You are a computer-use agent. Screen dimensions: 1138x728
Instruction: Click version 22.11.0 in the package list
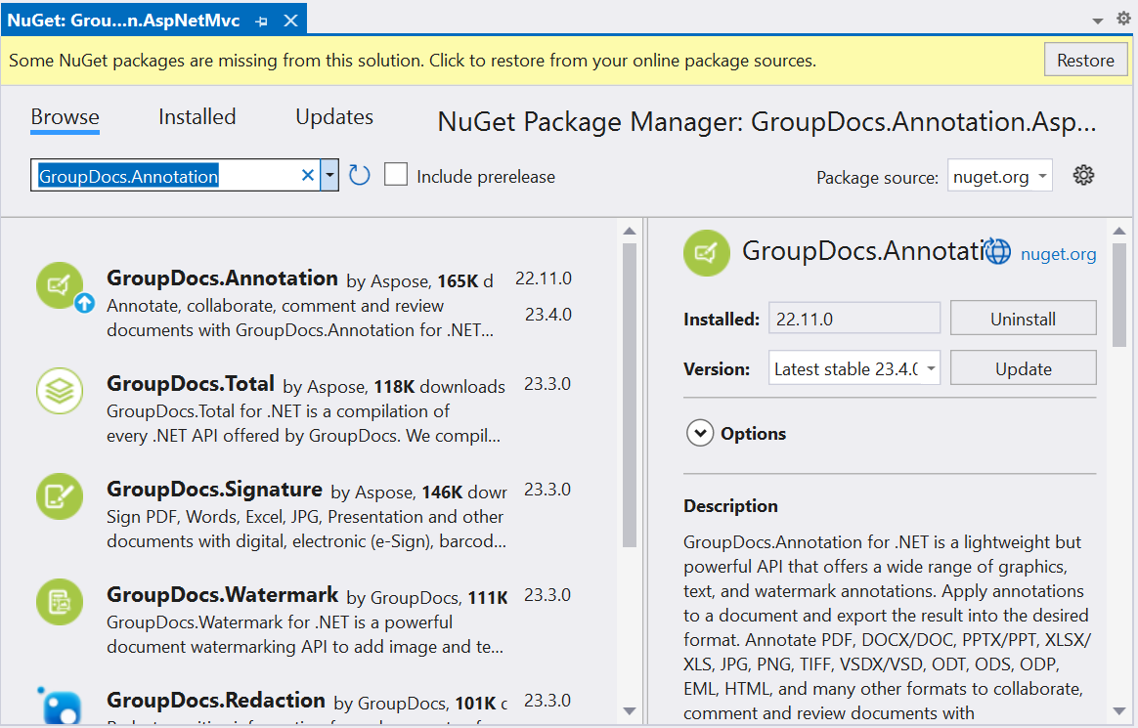coord(543,278)
